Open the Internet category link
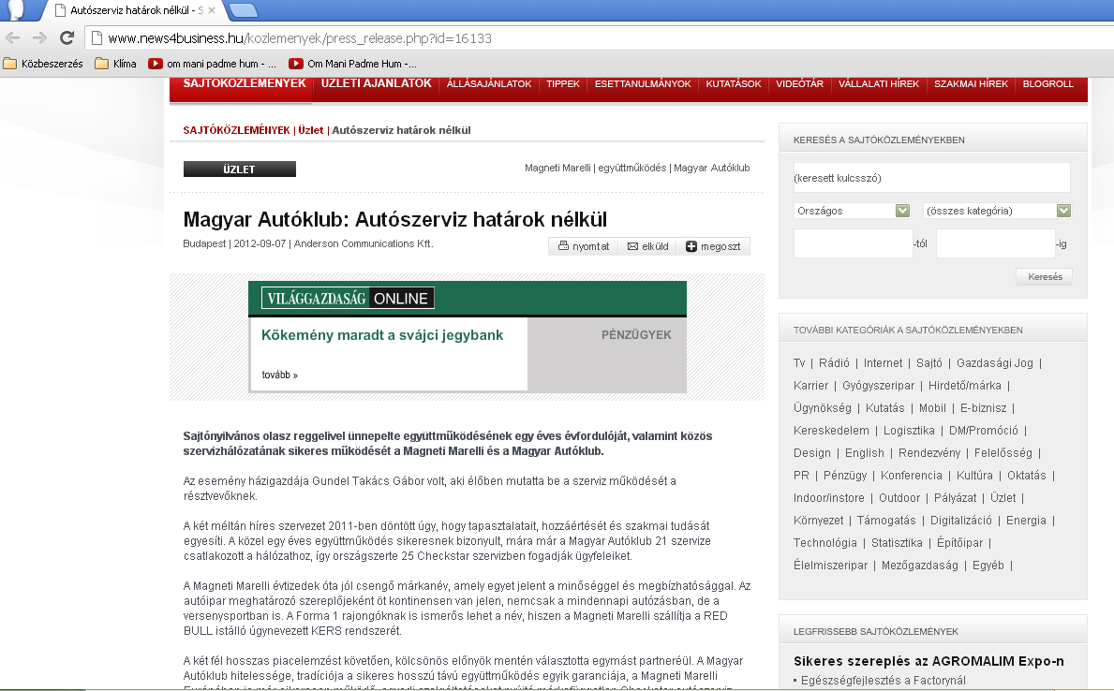Screen dimensions: 1114x691 coord(884,363)
